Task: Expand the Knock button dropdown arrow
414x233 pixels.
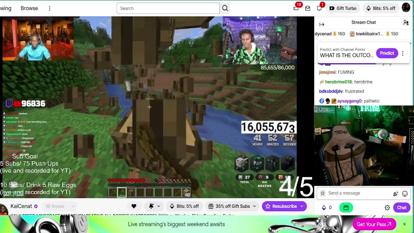Action: point(73,206)
